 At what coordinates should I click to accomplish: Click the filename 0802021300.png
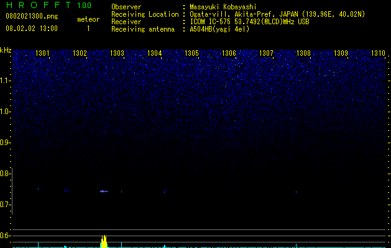pyautogui.click(x=32, y=17)
